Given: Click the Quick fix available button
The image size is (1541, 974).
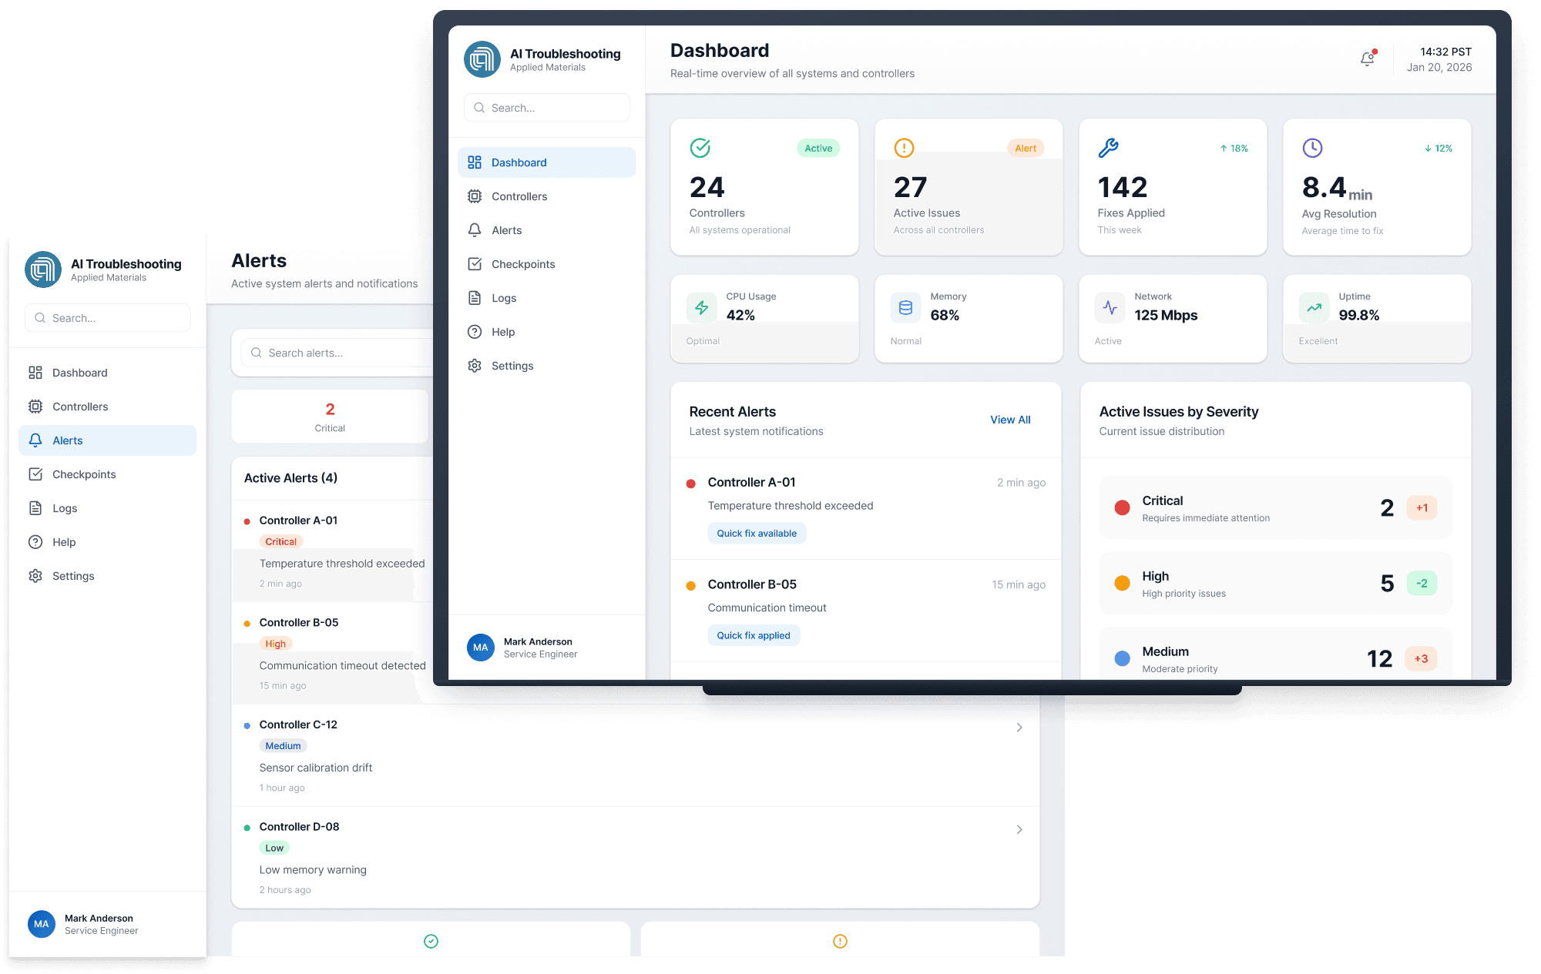Looking at the screenshot, I should [x=757, y=534].
